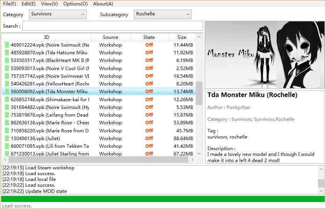Expand the Subcategory dropdown showing Rochelle
This screenshot has width=326, height=209.
(x=162, y=14)
